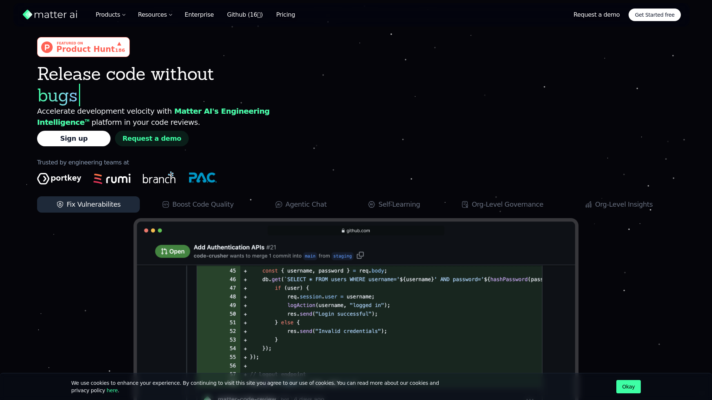Open the privacy policy here link

pyautogui.click(x=112, y=390)
